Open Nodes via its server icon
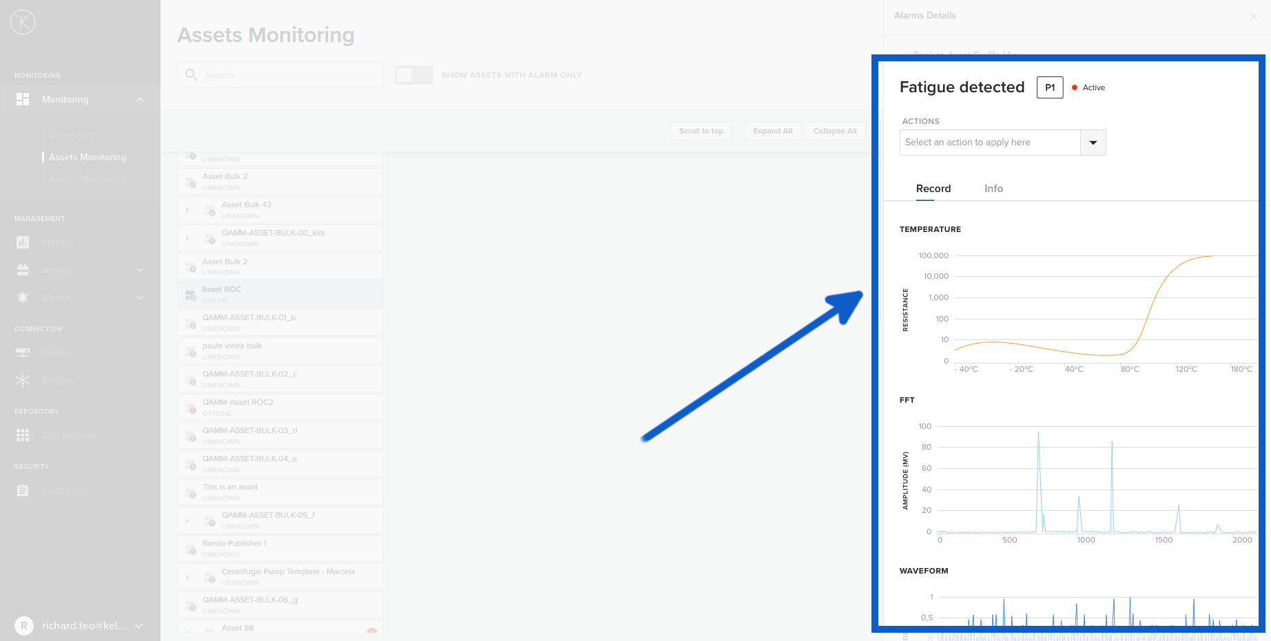The width and height of the screenshot is (1271, 641). (x=23, y=353)
